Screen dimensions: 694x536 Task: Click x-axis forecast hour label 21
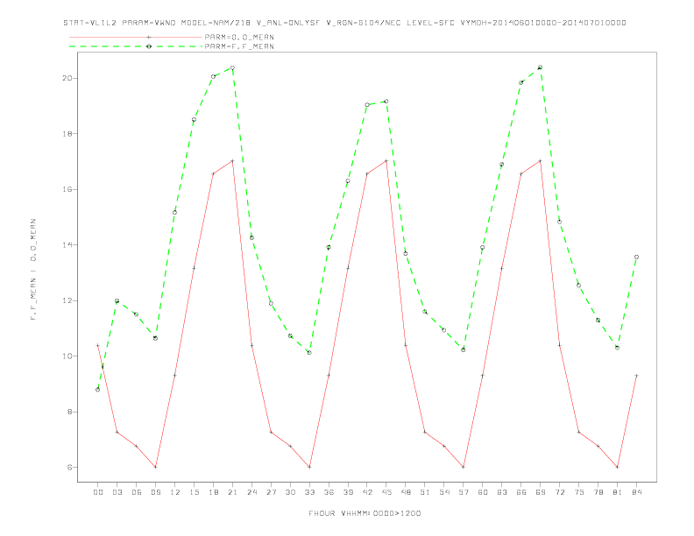pyautogui.click(x=232, y=492)
